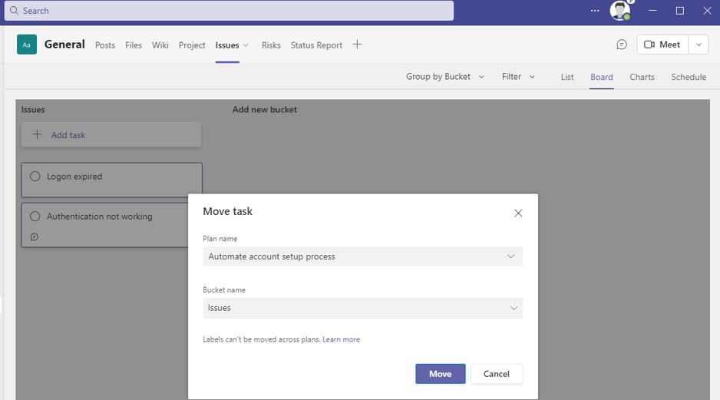Switch to List view
Screen dimensions: 720x400
tap(567, 77)
